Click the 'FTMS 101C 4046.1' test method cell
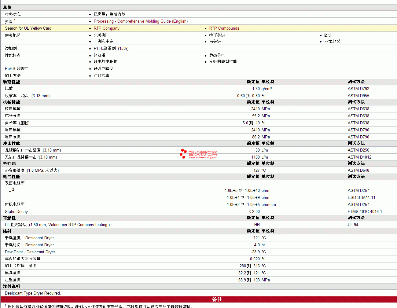 tap(365, 211)
